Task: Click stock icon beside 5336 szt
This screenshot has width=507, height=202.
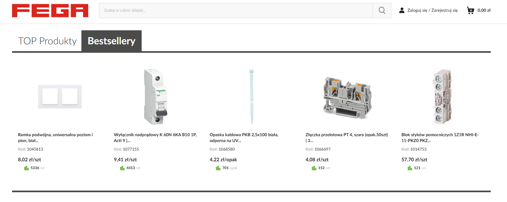Action: (x=26, y=168)
